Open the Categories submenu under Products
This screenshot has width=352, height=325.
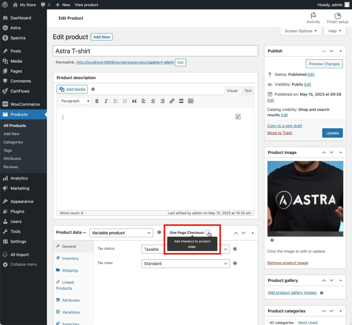pos(13,142)
